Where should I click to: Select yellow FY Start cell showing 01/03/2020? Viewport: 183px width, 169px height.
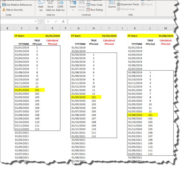point(109,36)
